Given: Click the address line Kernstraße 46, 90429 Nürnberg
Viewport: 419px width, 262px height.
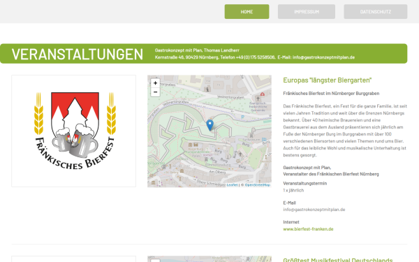Looking at the screenshot, I should pyautogui.click(x=186, y=57).
